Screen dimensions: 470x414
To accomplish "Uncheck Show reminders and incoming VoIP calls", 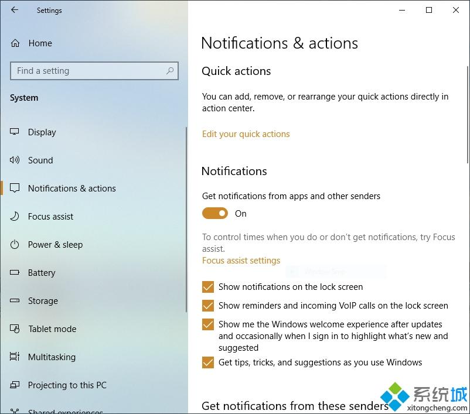I will tap(207, 306).
